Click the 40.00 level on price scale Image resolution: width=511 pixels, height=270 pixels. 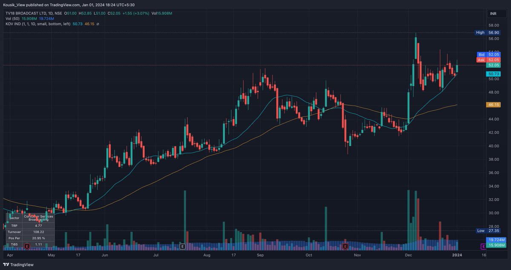tap(494, 146)
